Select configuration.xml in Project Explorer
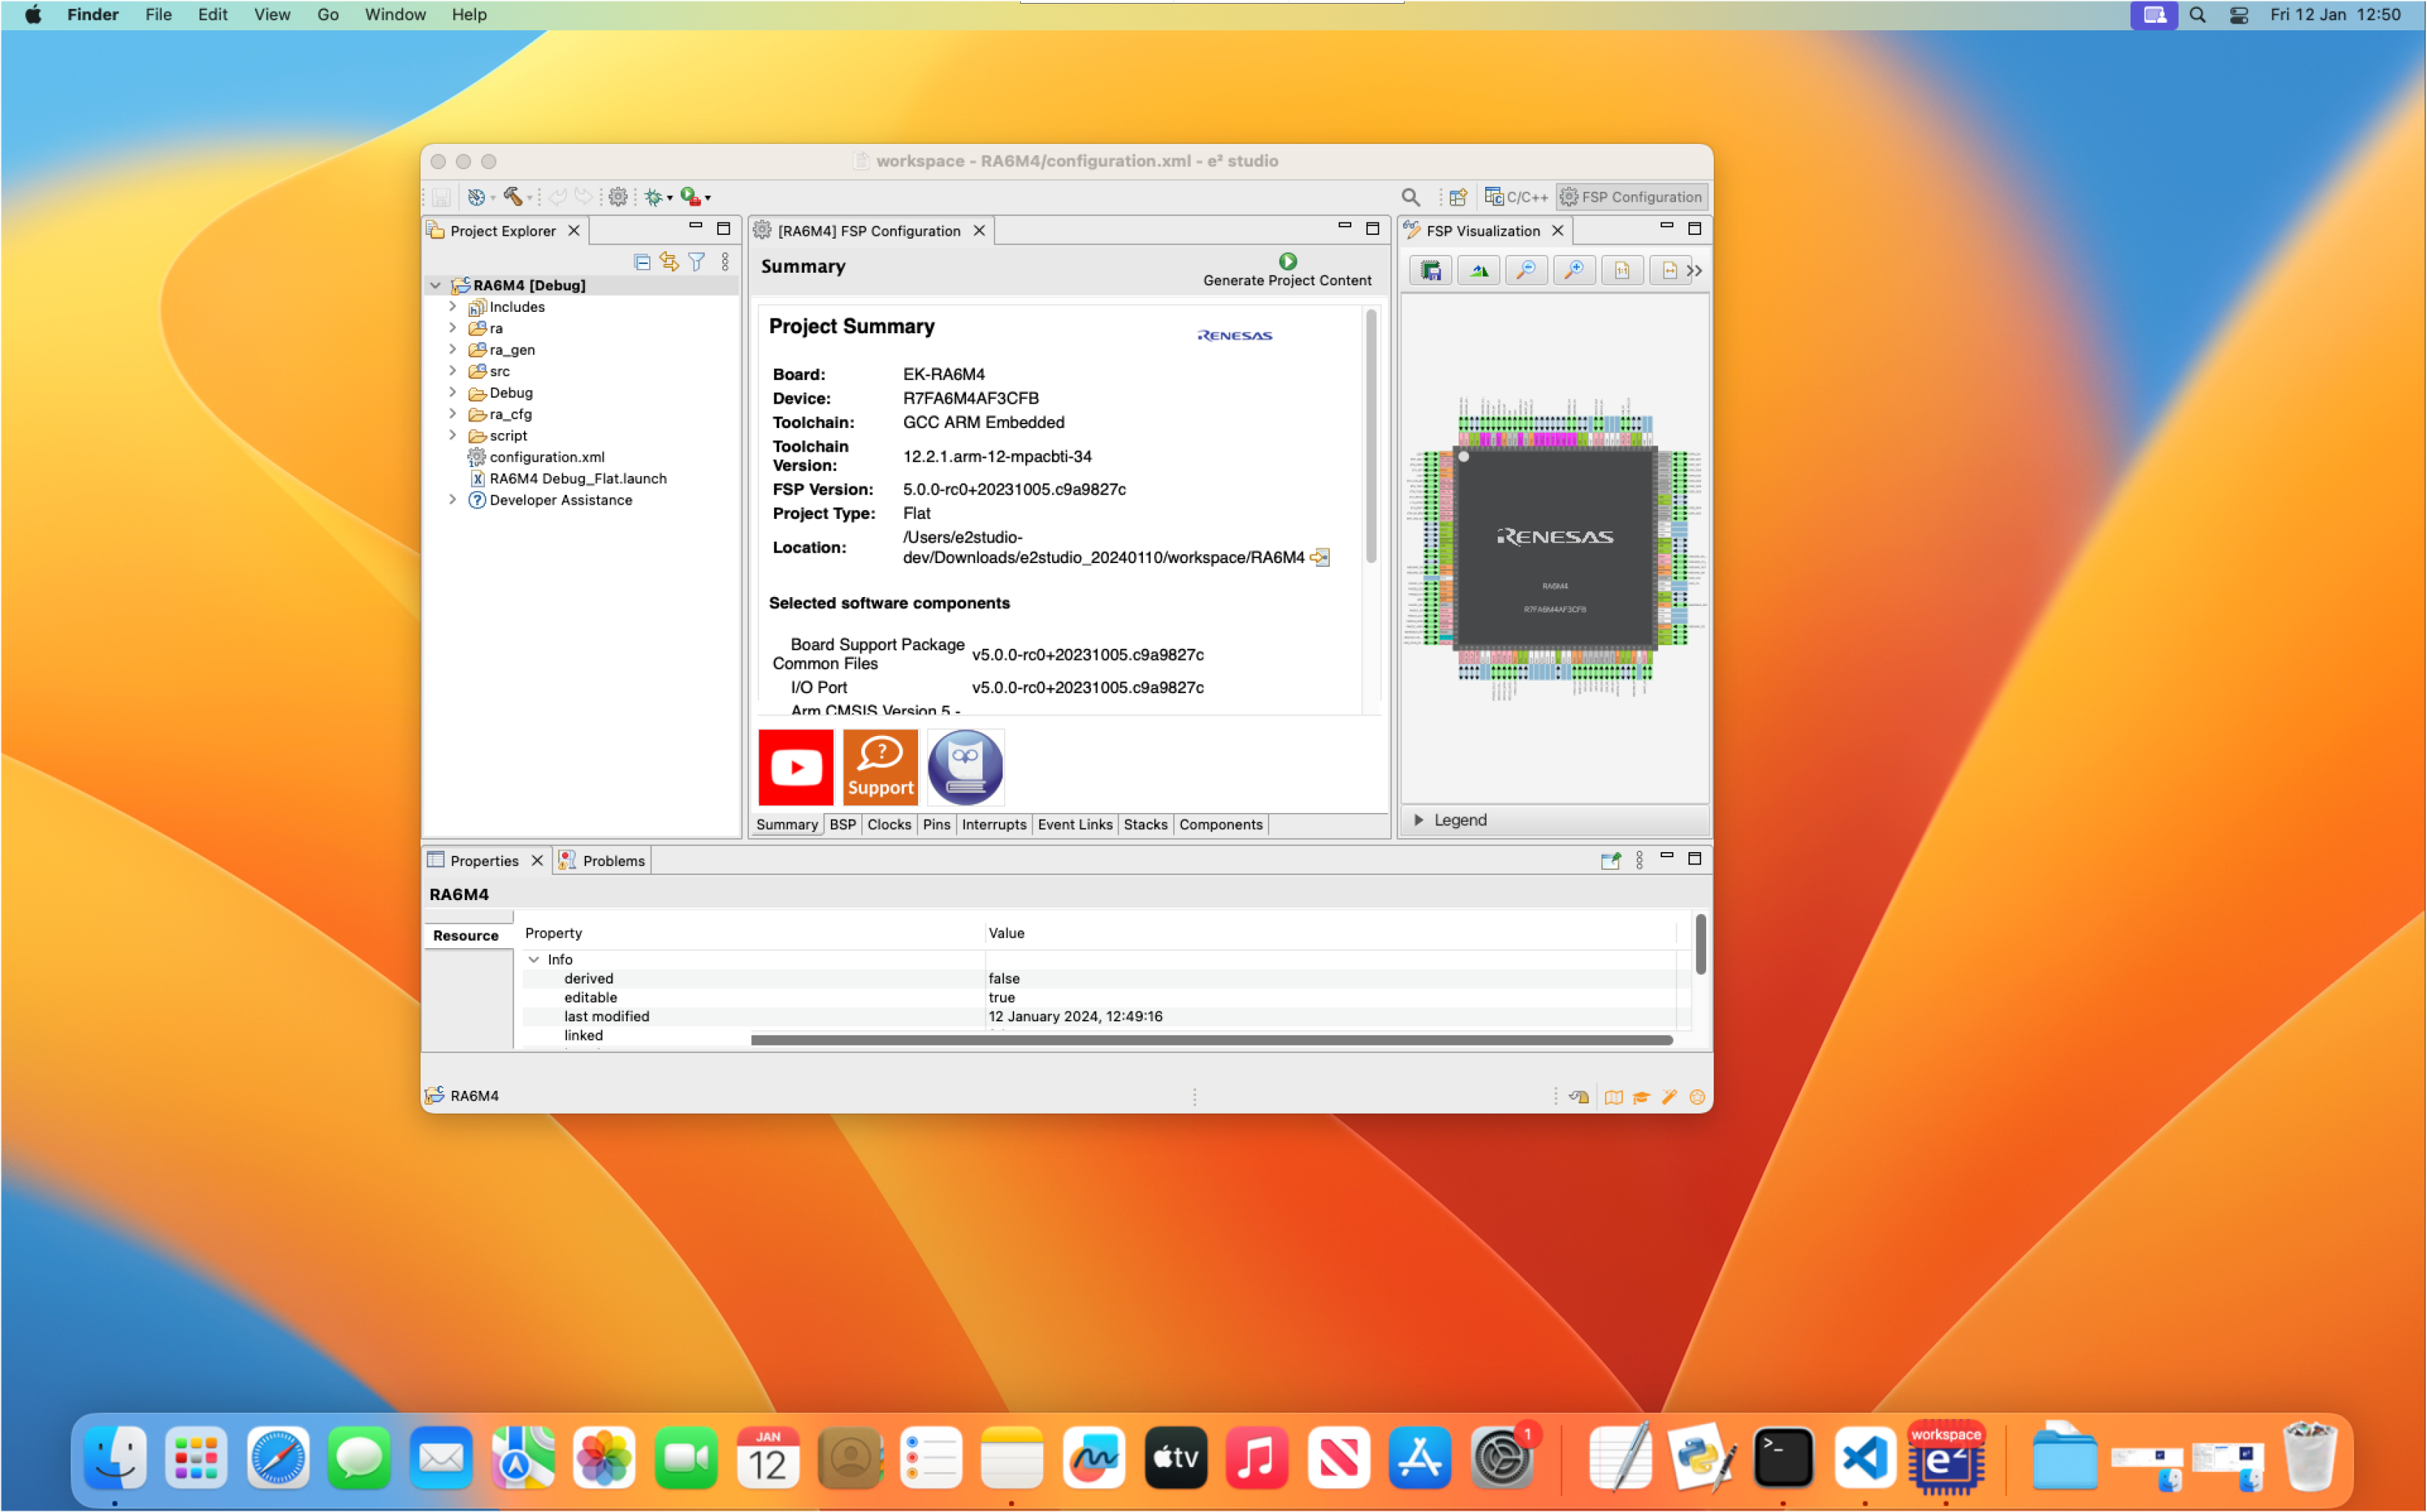Viewport: 2427px width, 1512px height. coord(547,457)
